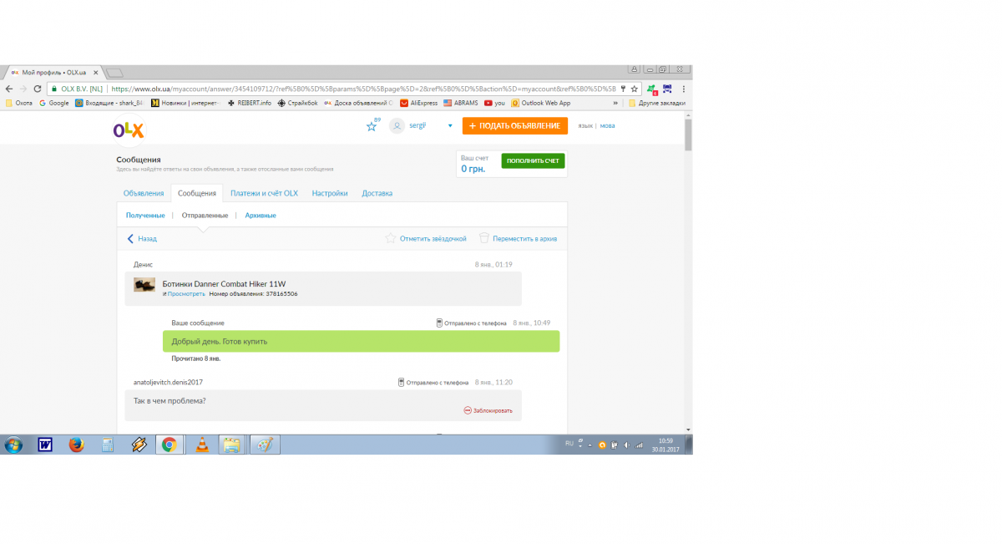Click the system tray volume icon

click(x=626, y=445)
